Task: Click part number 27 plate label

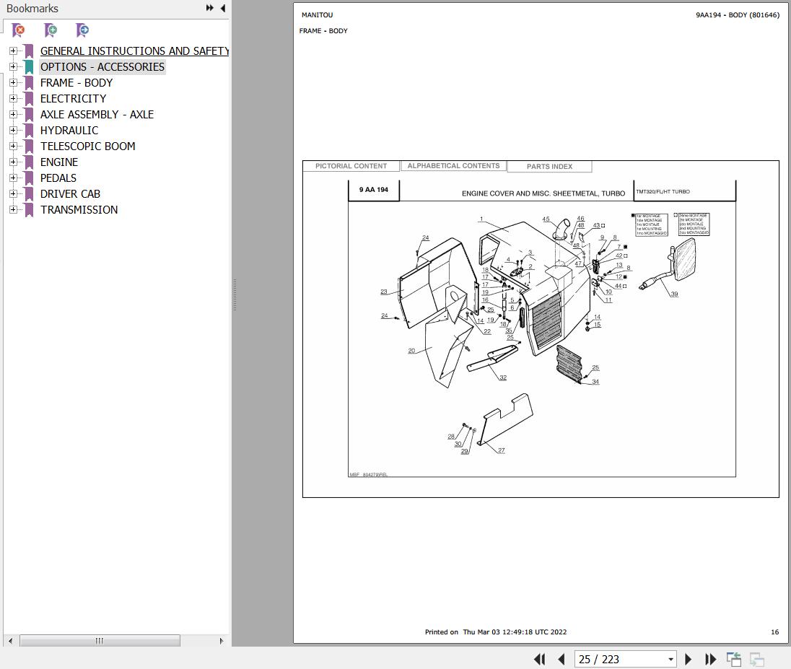Action: tap(502, 450)
